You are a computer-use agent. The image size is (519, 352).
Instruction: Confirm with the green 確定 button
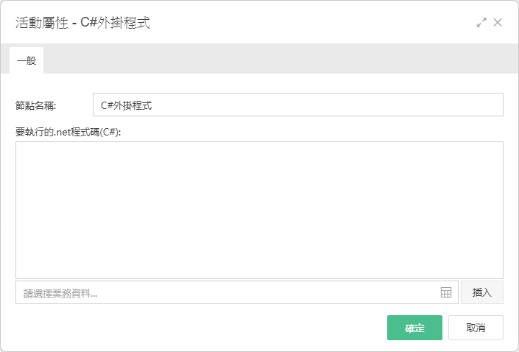click(x=414, y=328)
